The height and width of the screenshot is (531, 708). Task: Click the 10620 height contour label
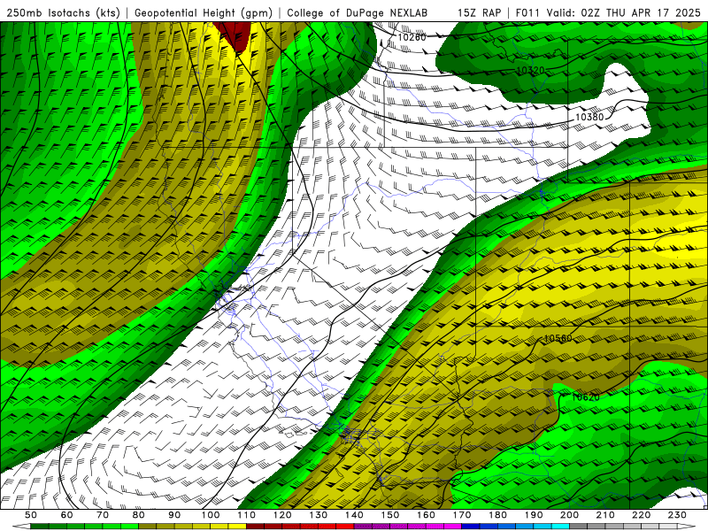point(586,397)
